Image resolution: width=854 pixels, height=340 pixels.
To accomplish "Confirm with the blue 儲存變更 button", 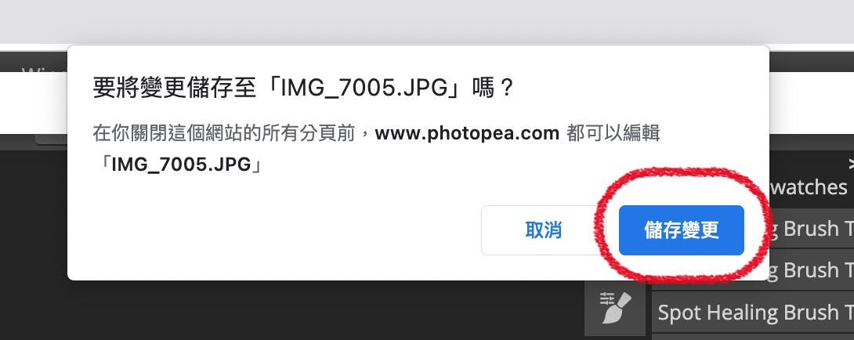I will pyautogui.click(x=682, y=230).
